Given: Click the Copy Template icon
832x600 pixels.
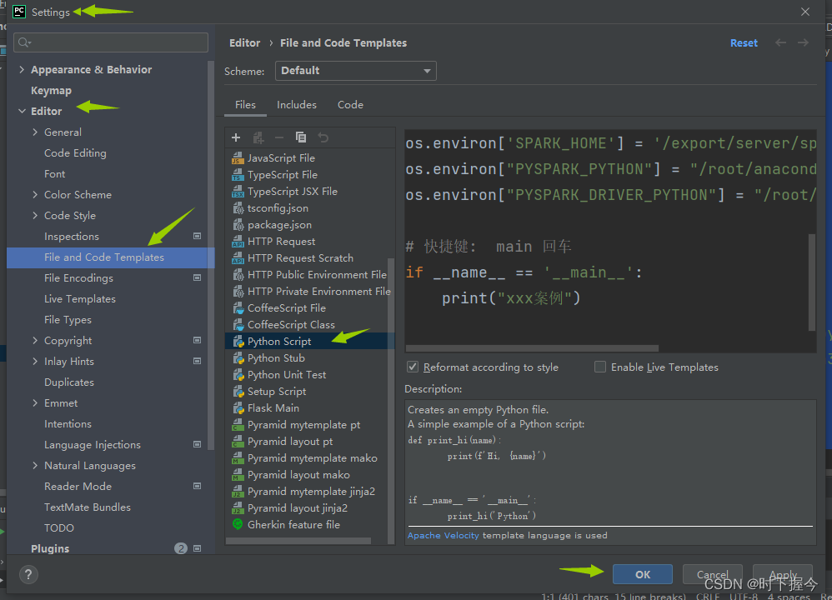Looking at the screenshot, I should point(301,137).
